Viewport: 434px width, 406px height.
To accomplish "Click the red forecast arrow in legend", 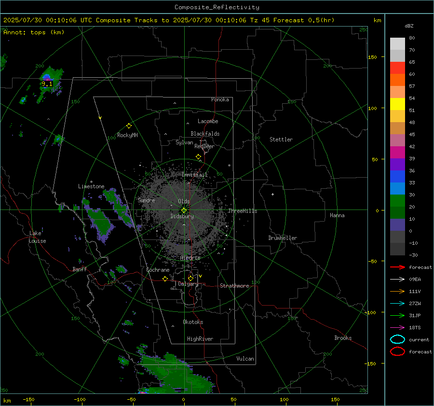I will click(x=397, y=267).
